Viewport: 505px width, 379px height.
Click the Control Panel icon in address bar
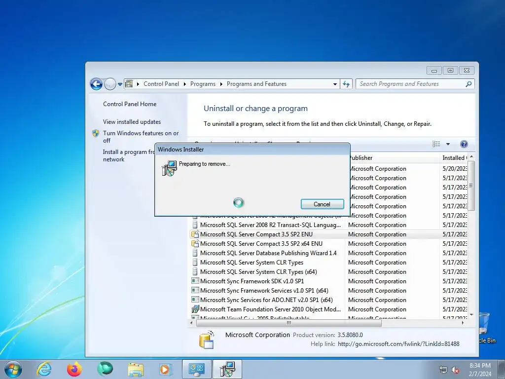pyautogui.click(x=129, y=84)
